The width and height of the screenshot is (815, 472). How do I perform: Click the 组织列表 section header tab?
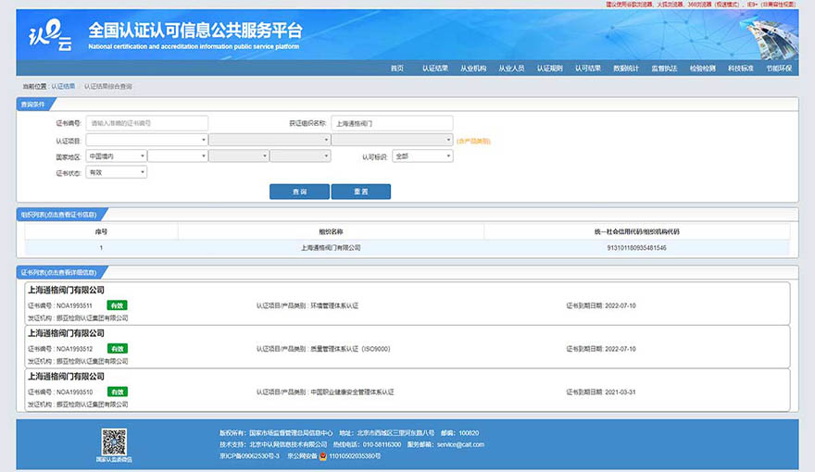coord(58,215)
